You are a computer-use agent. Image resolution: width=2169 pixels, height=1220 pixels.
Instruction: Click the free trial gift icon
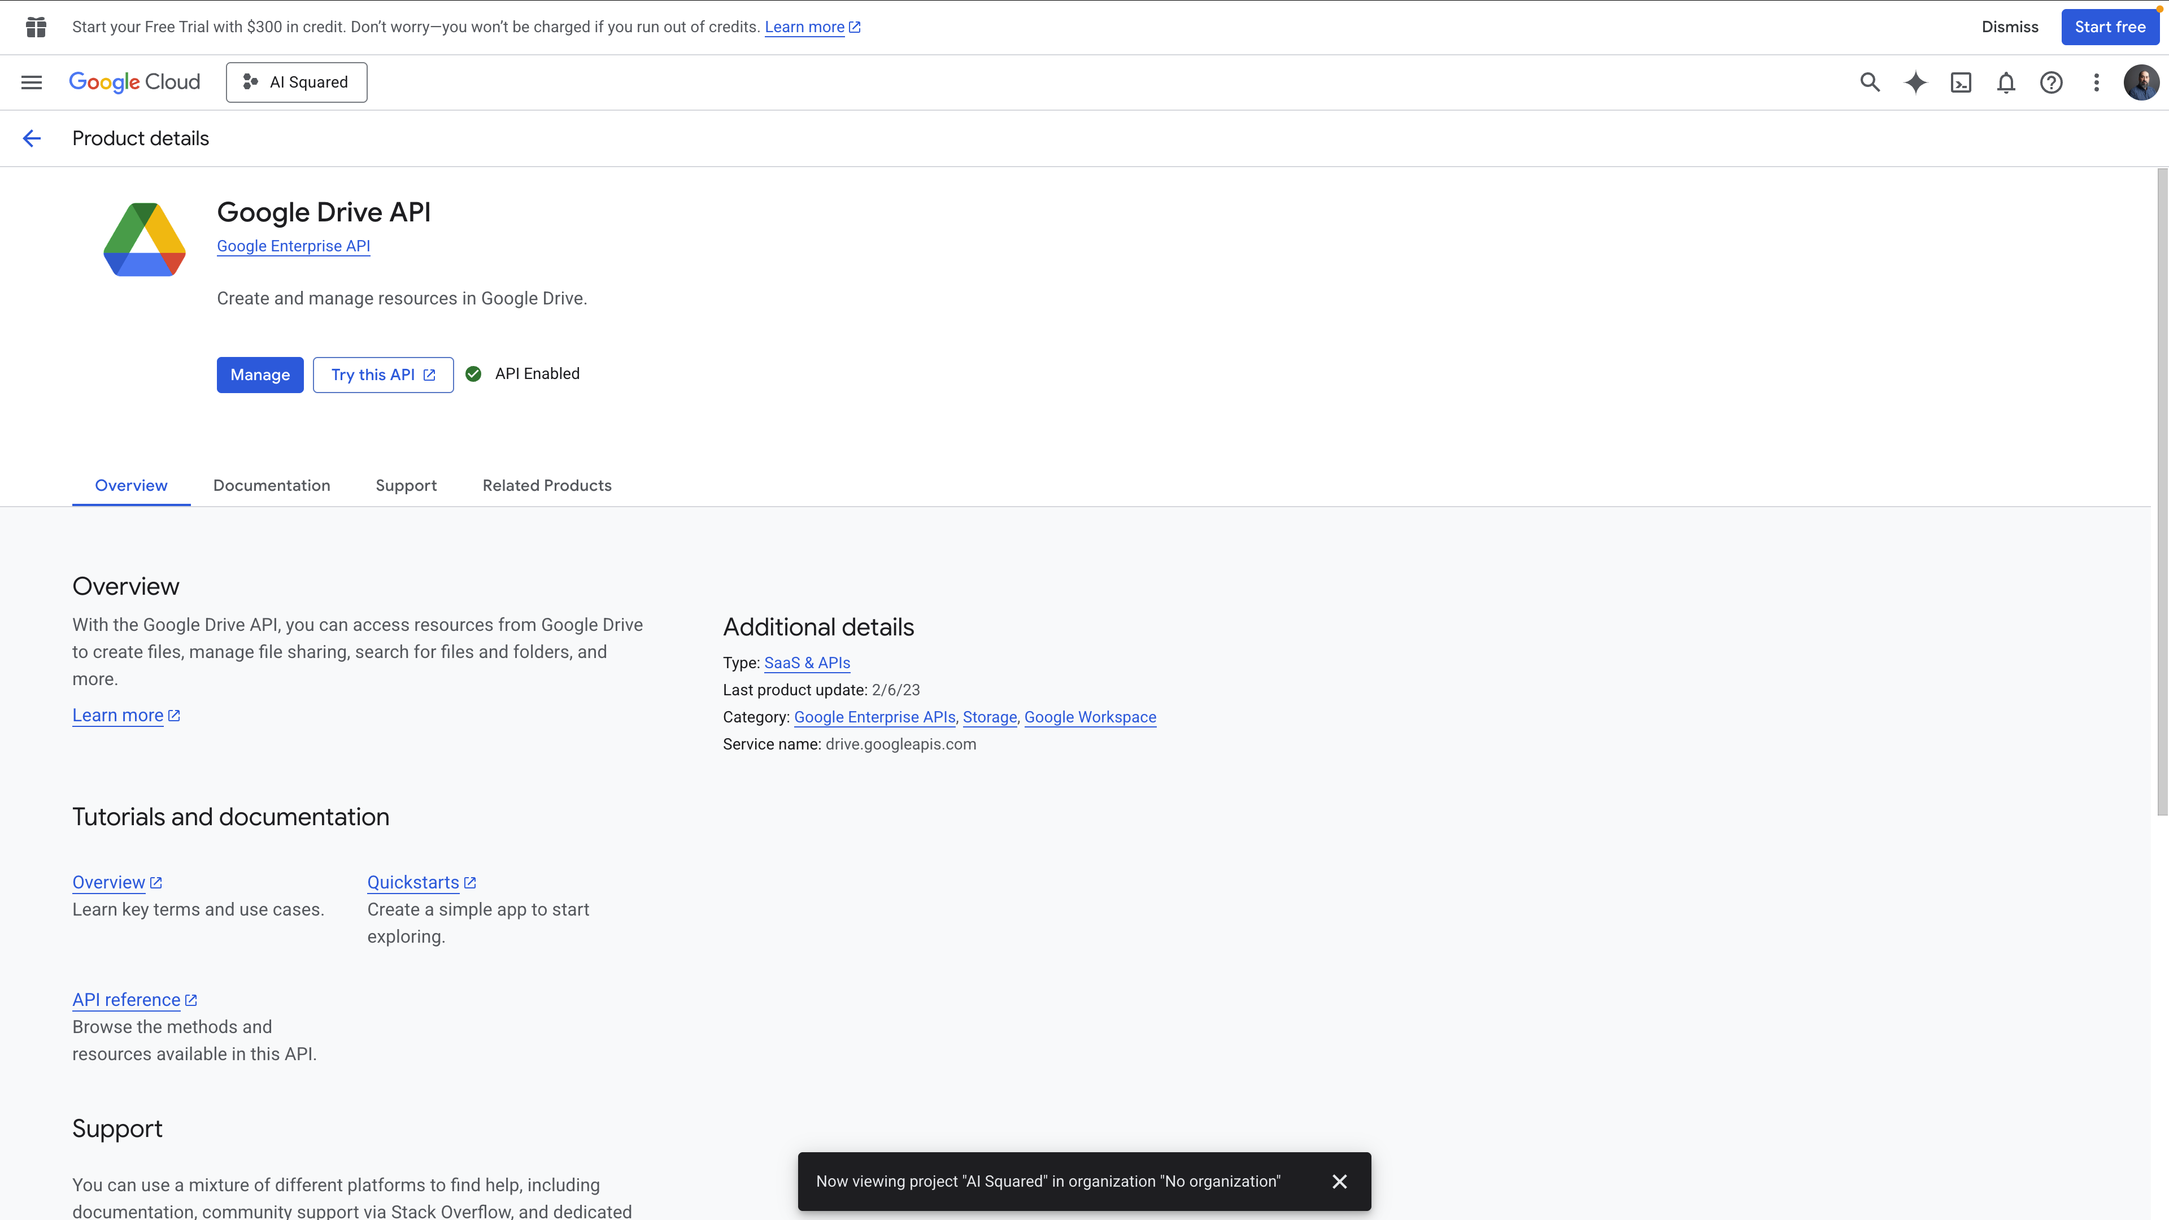coord(36,27)
